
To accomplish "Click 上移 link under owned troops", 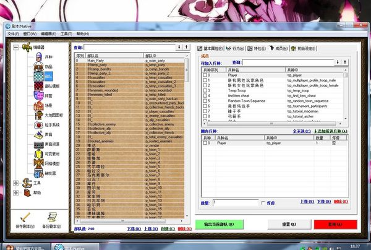I will (x=307, y=202).
